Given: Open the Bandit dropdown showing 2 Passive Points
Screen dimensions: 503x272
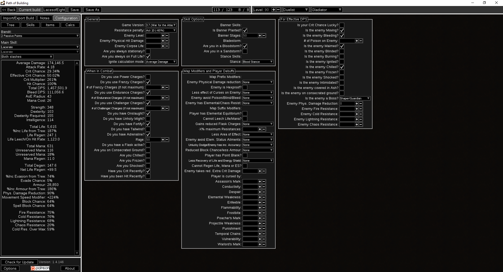Looking at the screenshot, I should pyautogui.click(x=40, y=36).
